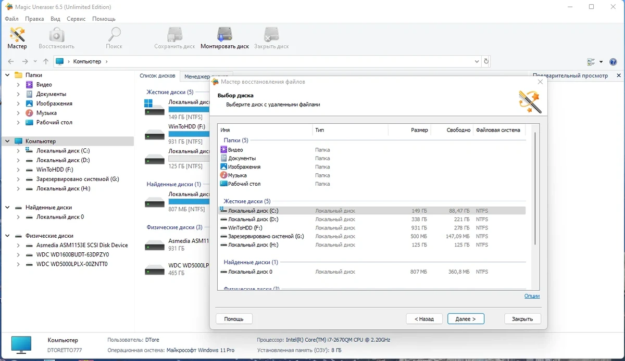Click the Далее > button
The height and width of the screenshot is (361, 625).
[466, 319]
